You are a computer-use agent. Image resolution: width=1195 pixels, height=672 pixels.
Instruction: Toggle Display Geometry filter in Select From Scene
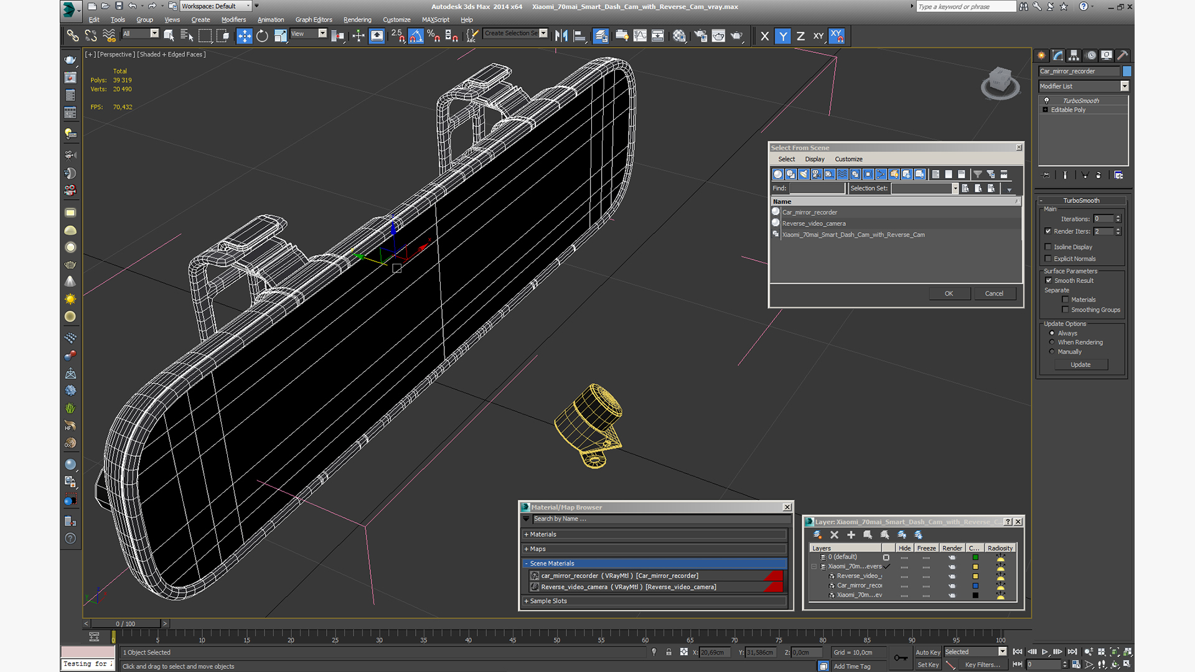(x=777, y=174)
